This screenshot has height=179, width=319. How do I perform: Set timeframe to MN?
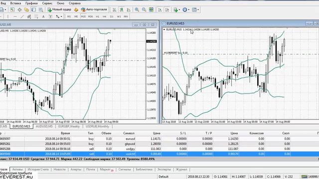pos(126,16)
